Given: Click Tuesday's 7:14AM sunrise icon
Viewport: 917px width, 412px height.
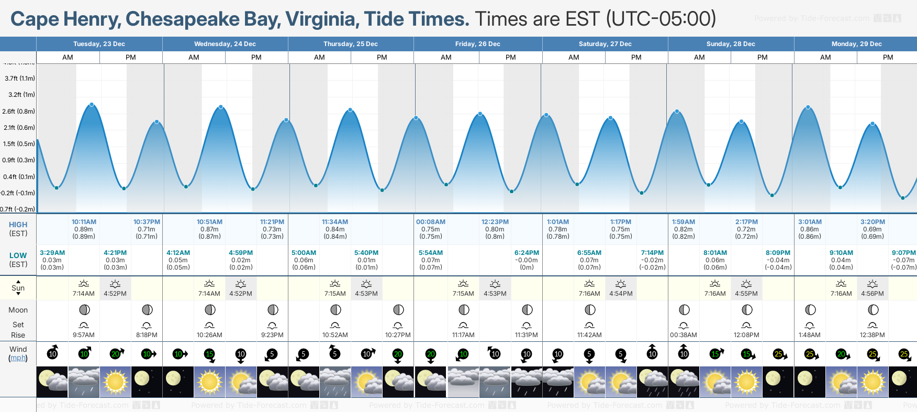Looking at the screenshot, I should [84, 284].
